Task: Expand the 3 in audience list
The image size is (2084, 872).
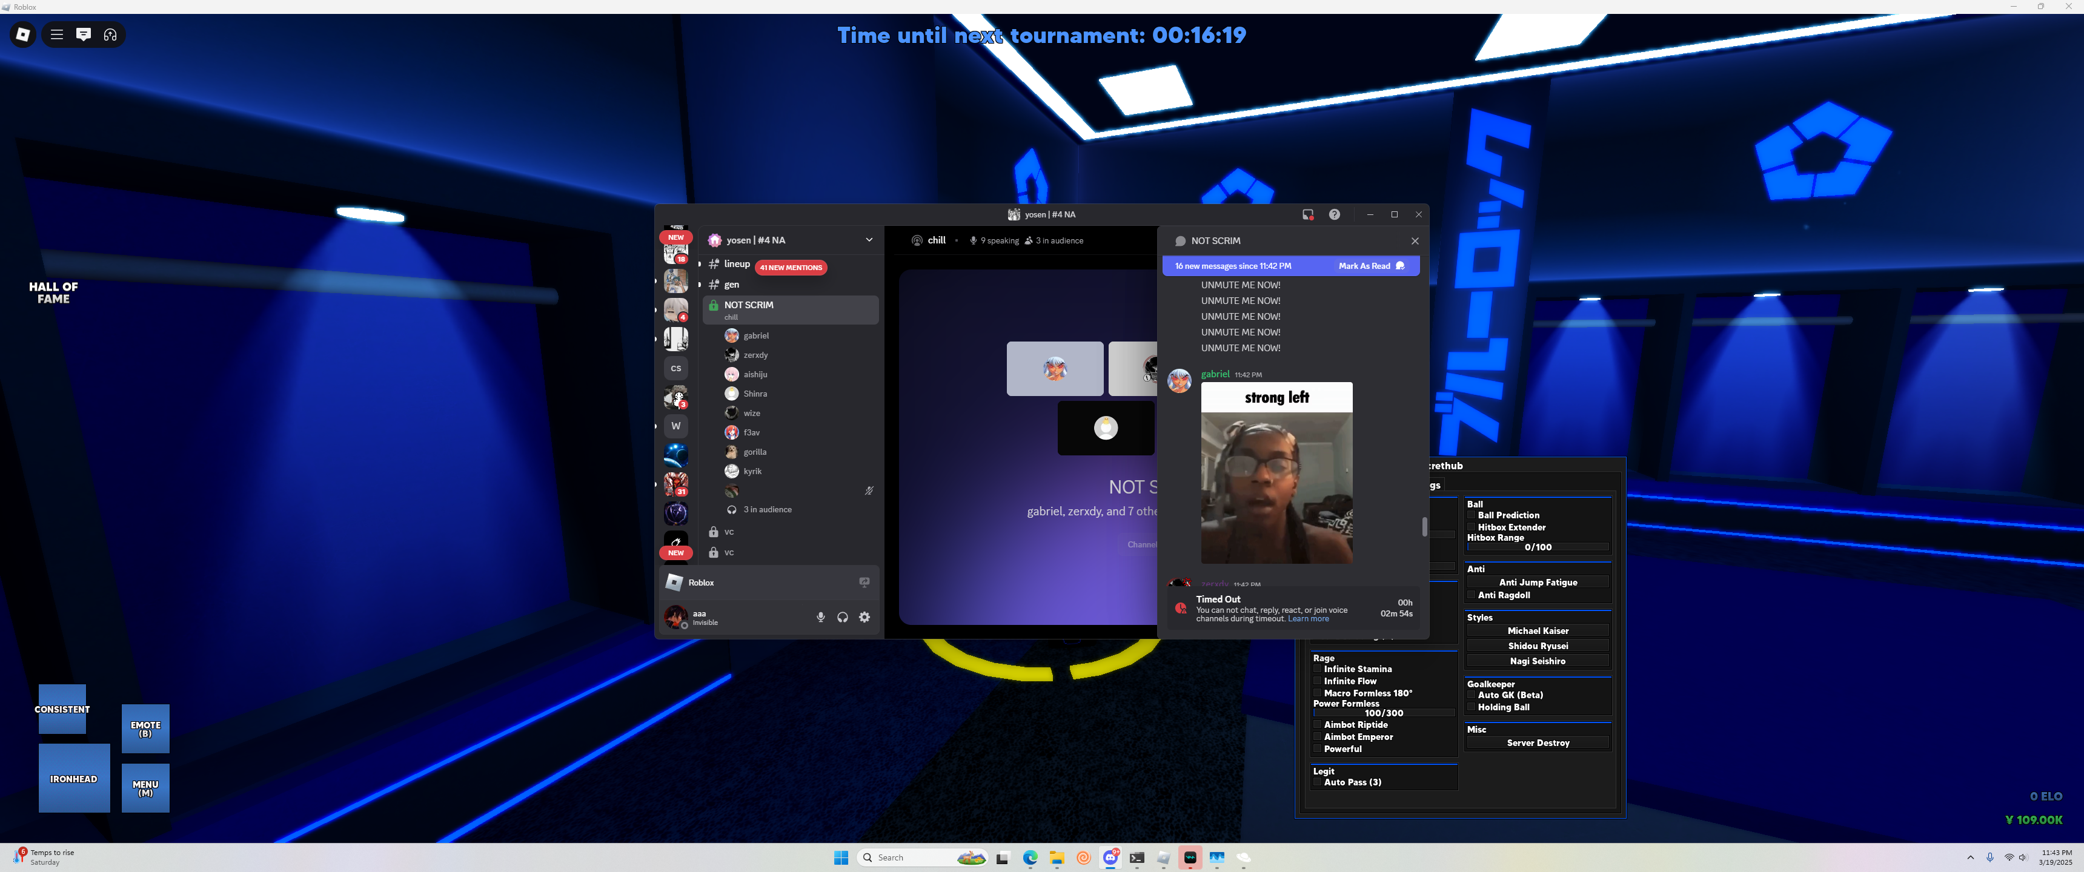Action: [767, 510]
